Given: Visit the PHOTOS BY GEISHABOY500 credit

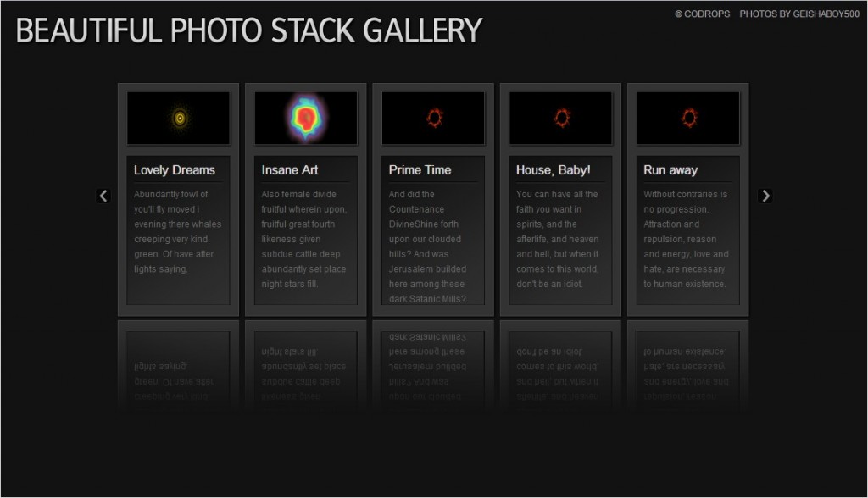Looking at the screenshot, I should point(798,14).
